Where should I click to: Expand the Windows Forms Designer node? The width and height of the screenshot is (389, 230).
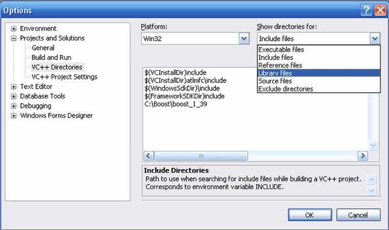(x=13, y=115)
